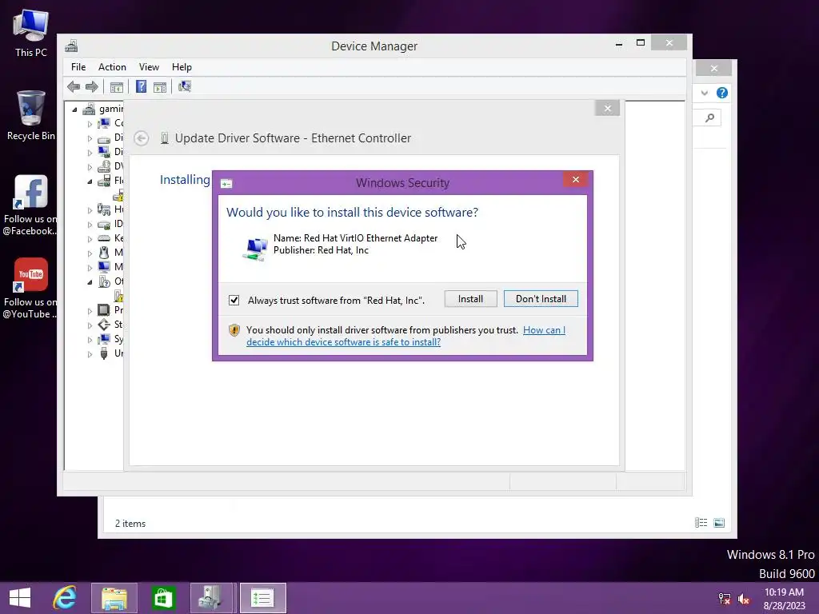
Task: Select the Keyboards category icon
Action: coord(104,238)
